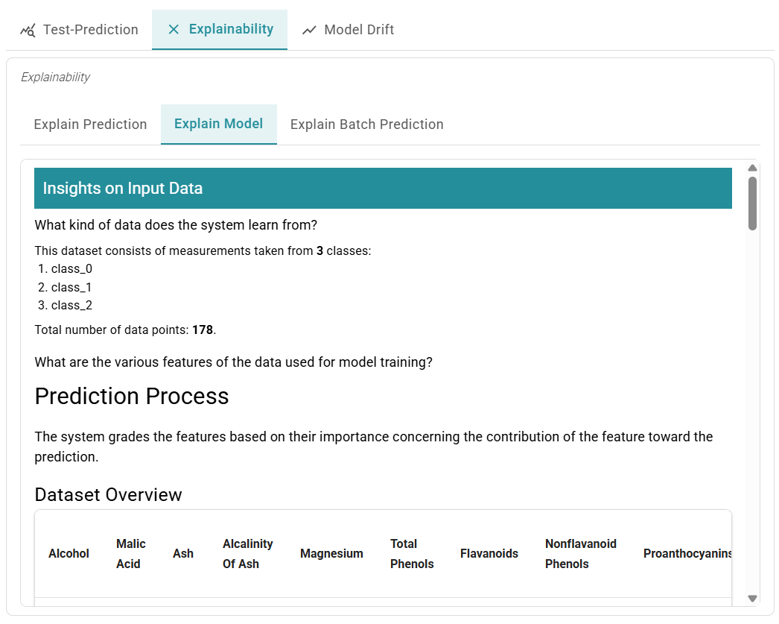Select the class_0 list entry

click(x=71, y=268)
